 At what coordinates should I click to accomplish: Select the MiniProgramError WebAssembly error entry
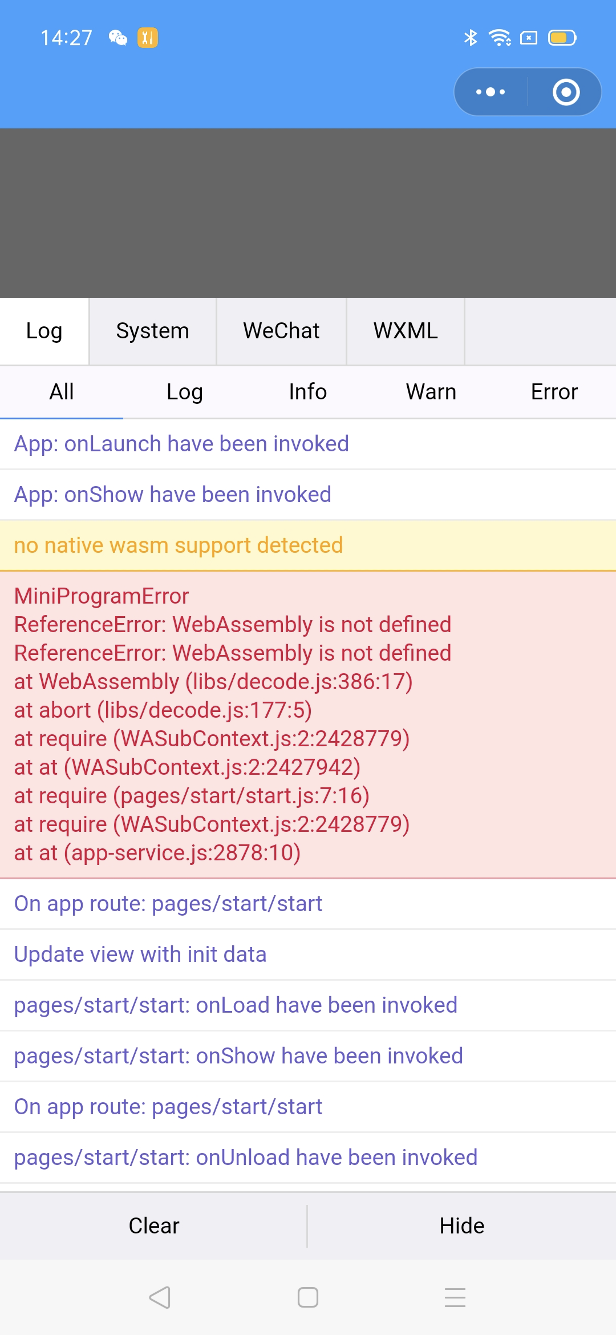coord(308,725)
